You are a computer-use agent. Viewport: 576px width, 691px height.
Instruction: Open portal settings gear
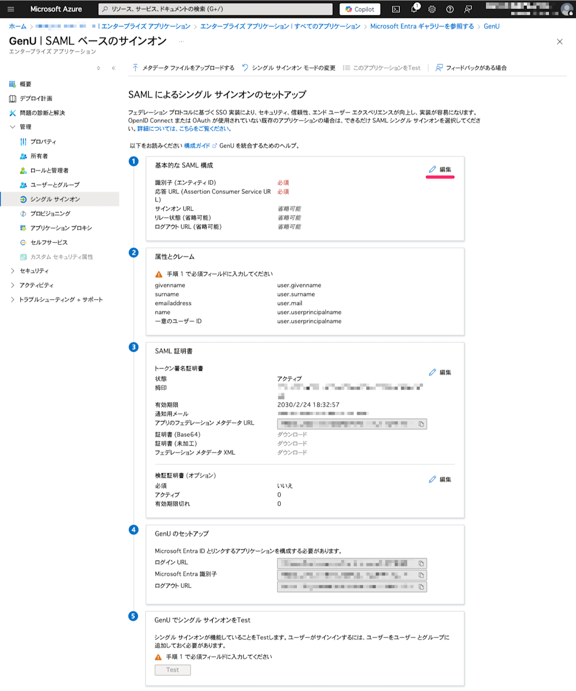pos(432,9)
